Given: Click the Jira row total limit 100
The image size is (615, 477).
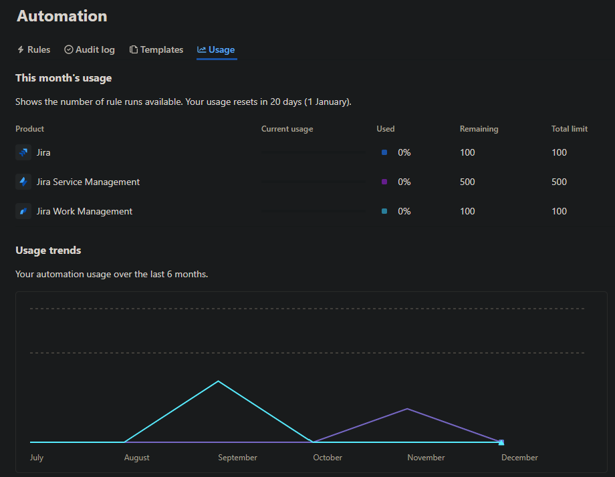Looking at the screenshot, I should pos(560,152).
